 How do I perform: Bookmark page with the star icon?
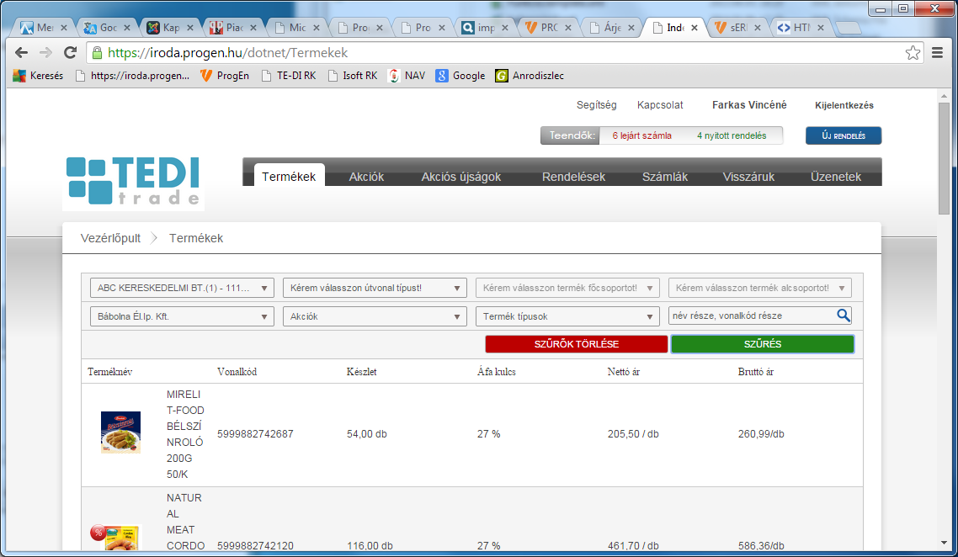pyautogui.click(x=913, y=52)
